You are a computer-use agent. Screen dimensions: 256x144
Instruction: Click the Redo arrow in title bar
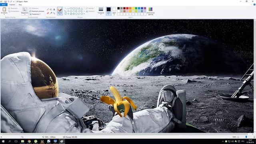[x=11, y=2]
